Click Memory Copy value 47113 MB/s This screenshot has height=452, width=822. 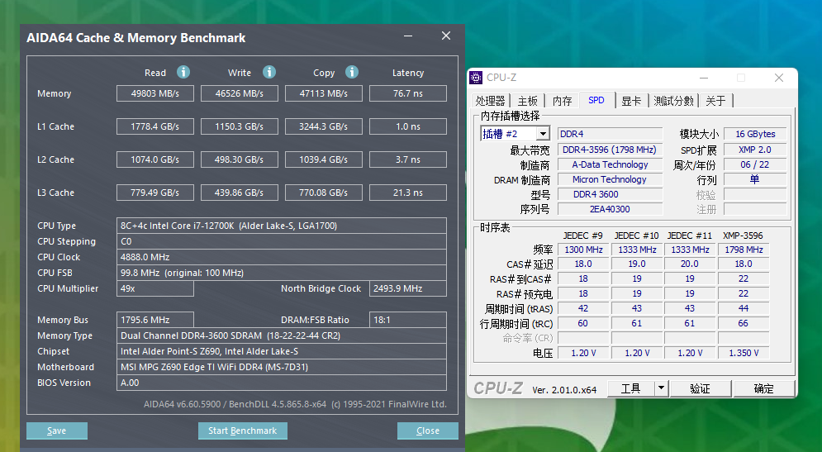pyautogui.click(x=324, y=93)
